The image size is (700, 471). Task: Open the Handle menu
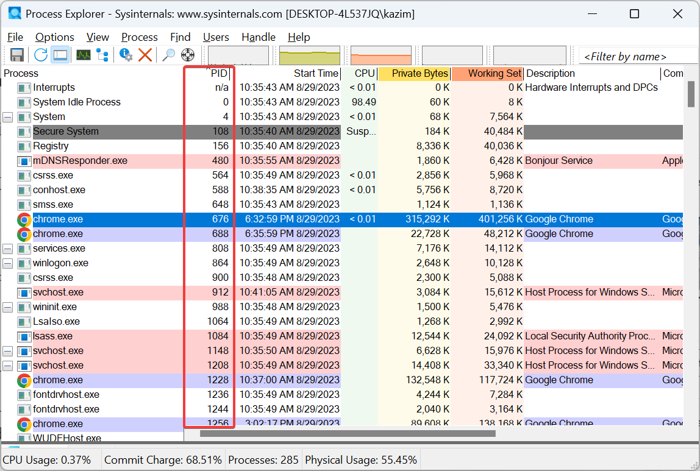(x=259, y=37)
